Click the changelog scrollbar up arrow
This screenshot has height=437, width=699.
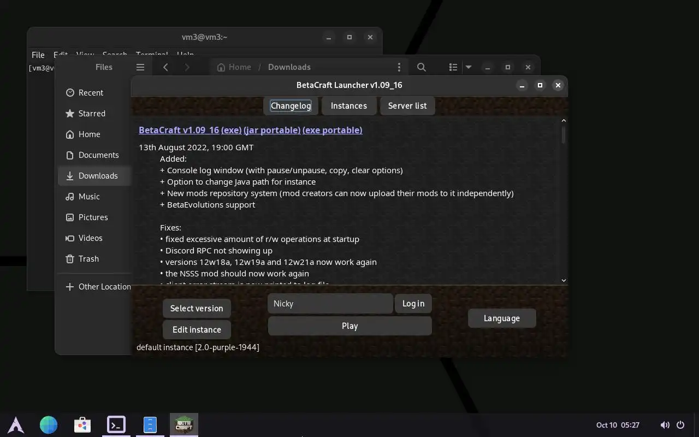(x=564, y=121)
